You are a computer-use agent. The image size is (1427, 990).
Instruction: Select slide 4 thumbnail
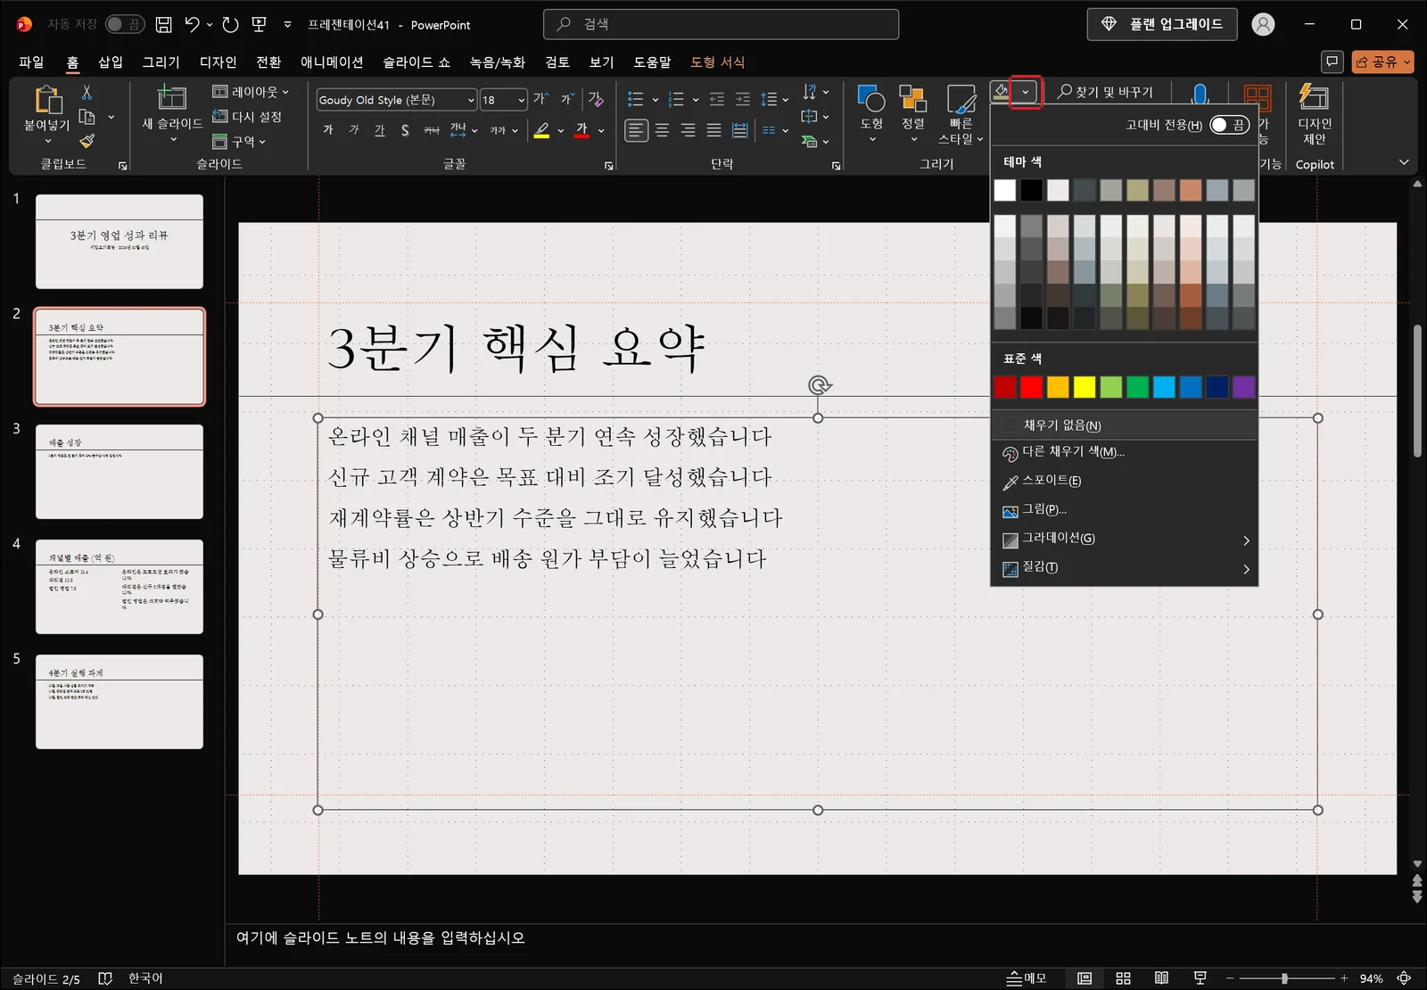click(120, 587)
